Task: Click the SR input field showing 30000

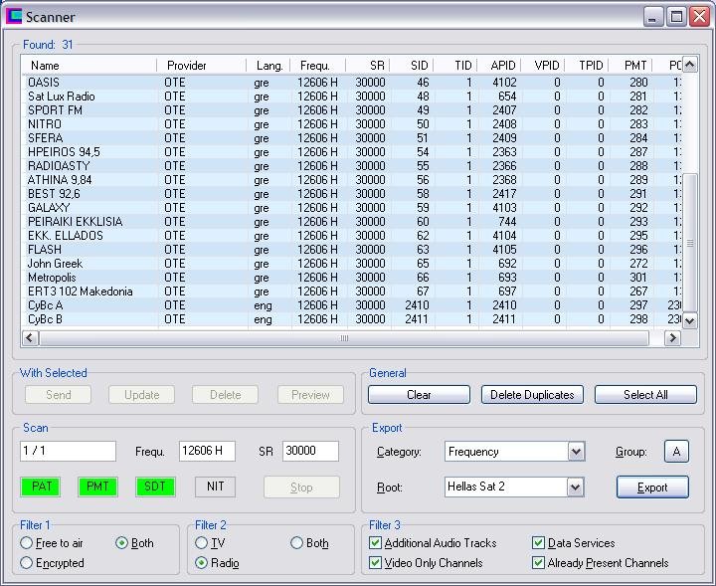Action: tap(310, 452)
